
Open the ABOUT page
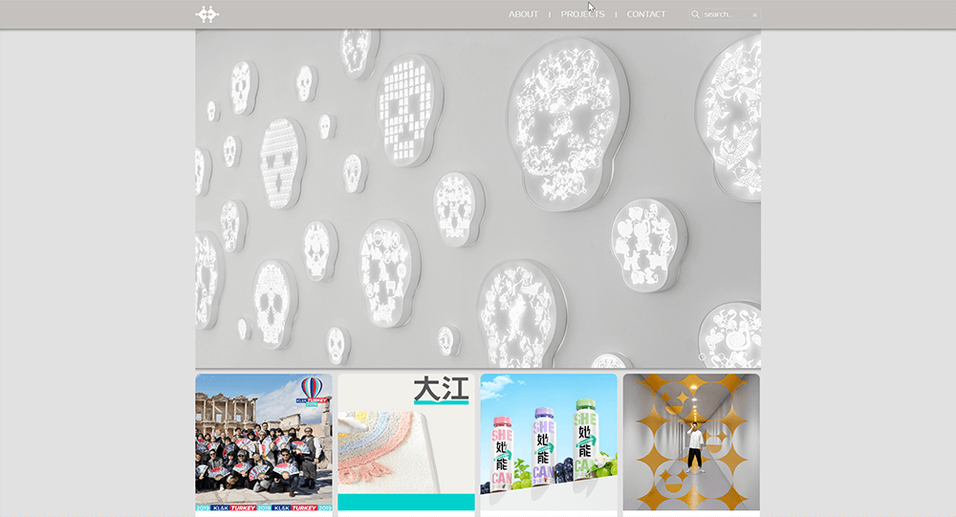click(523, 14)
